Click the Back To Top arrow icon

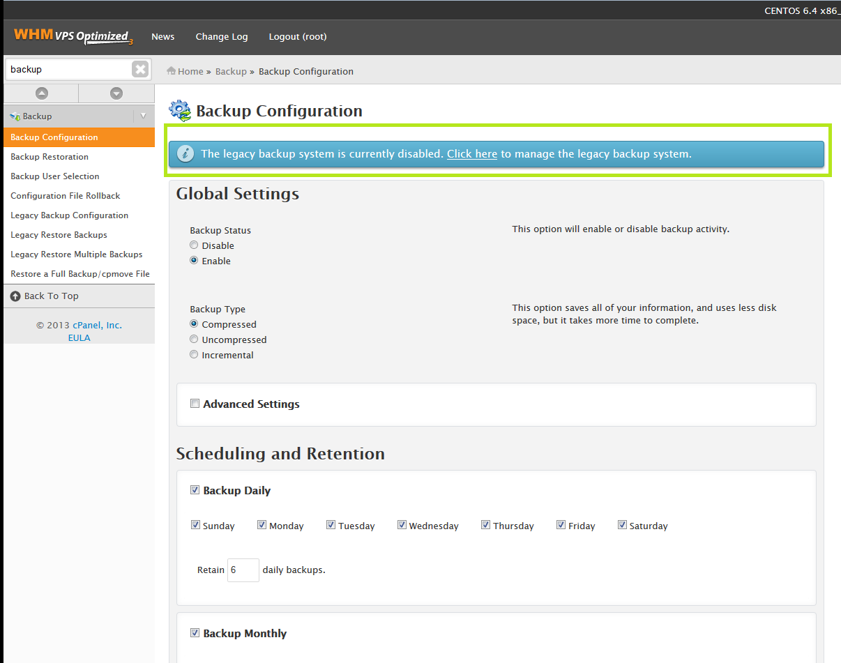15,296
